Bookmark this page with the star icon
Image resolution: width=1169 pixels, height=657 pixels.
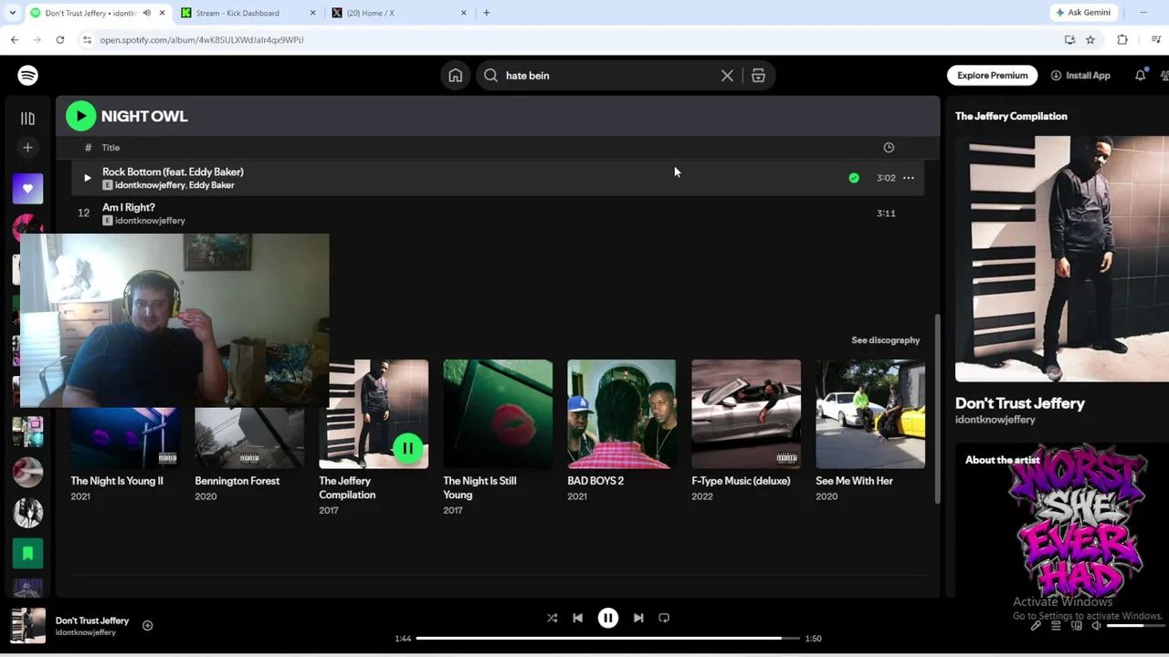coord(1090,40)
